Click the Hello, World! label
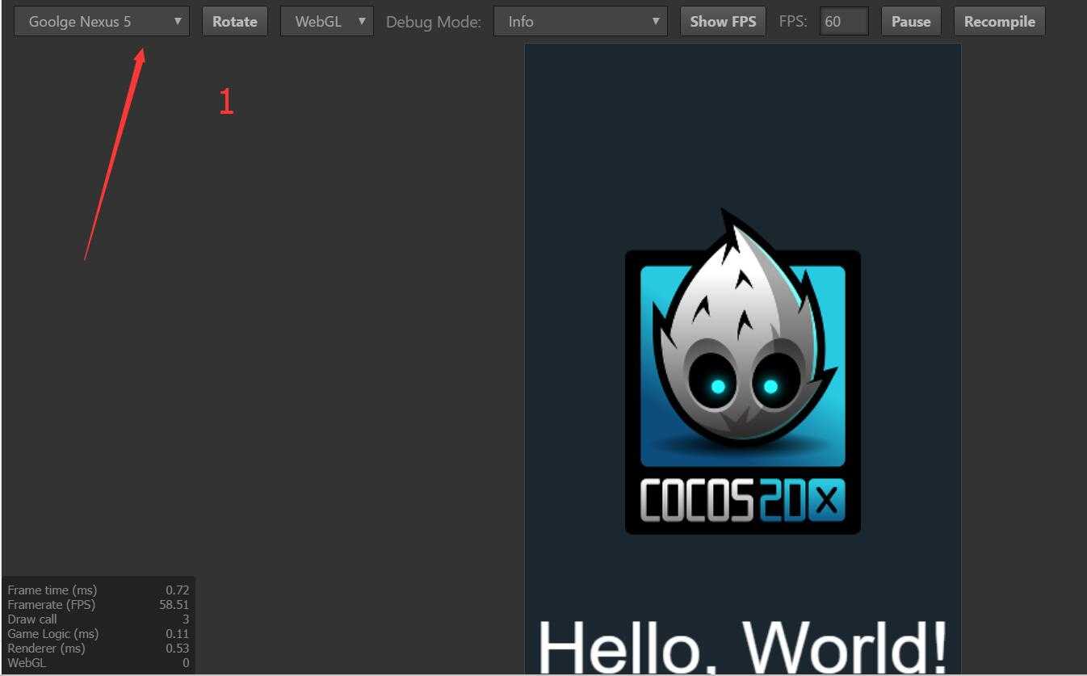 pyautogui.click(x=742, y=645)
